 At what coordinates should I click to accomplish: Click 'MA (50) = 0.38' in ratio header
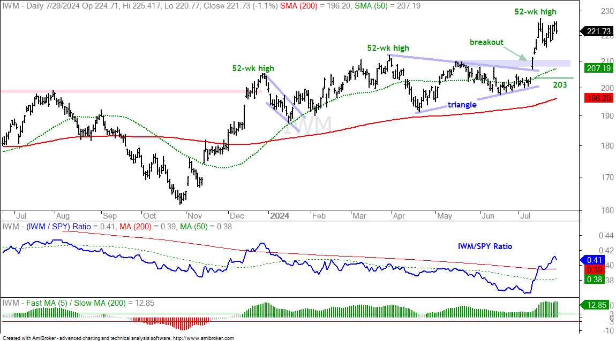click(206, 227)
